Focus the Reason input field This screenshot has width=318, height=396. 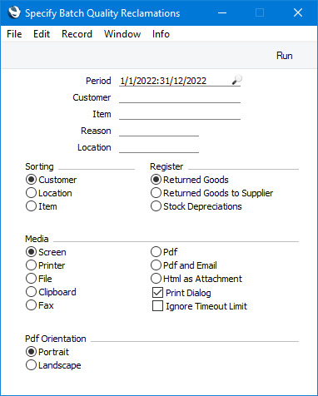pos(159,131)
